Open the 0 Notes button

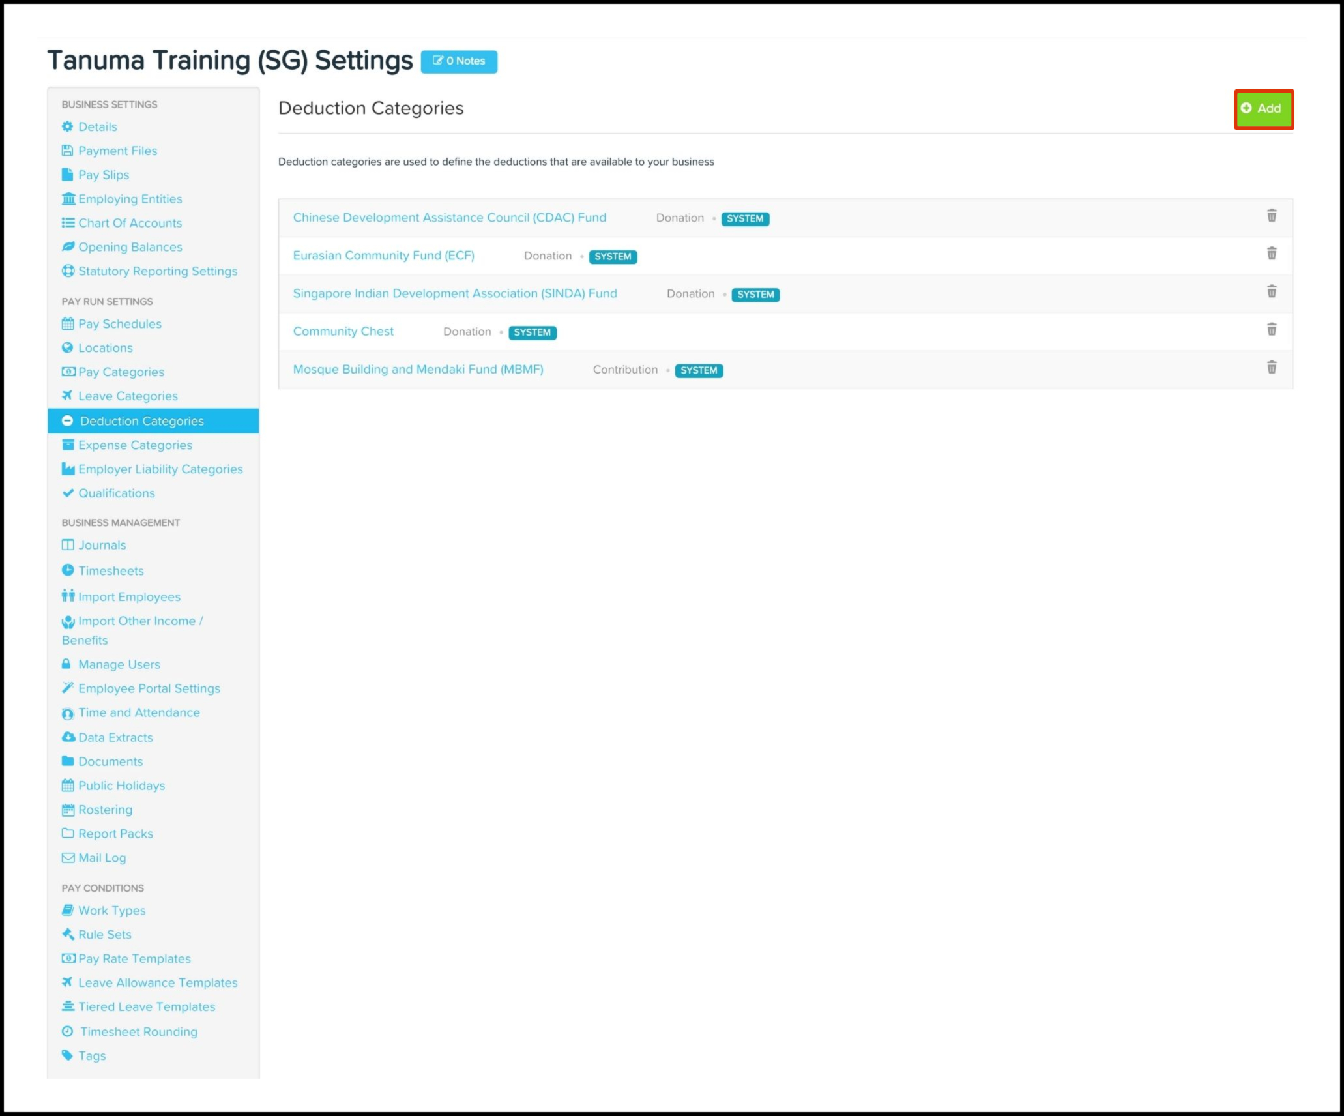click(459, 61)
